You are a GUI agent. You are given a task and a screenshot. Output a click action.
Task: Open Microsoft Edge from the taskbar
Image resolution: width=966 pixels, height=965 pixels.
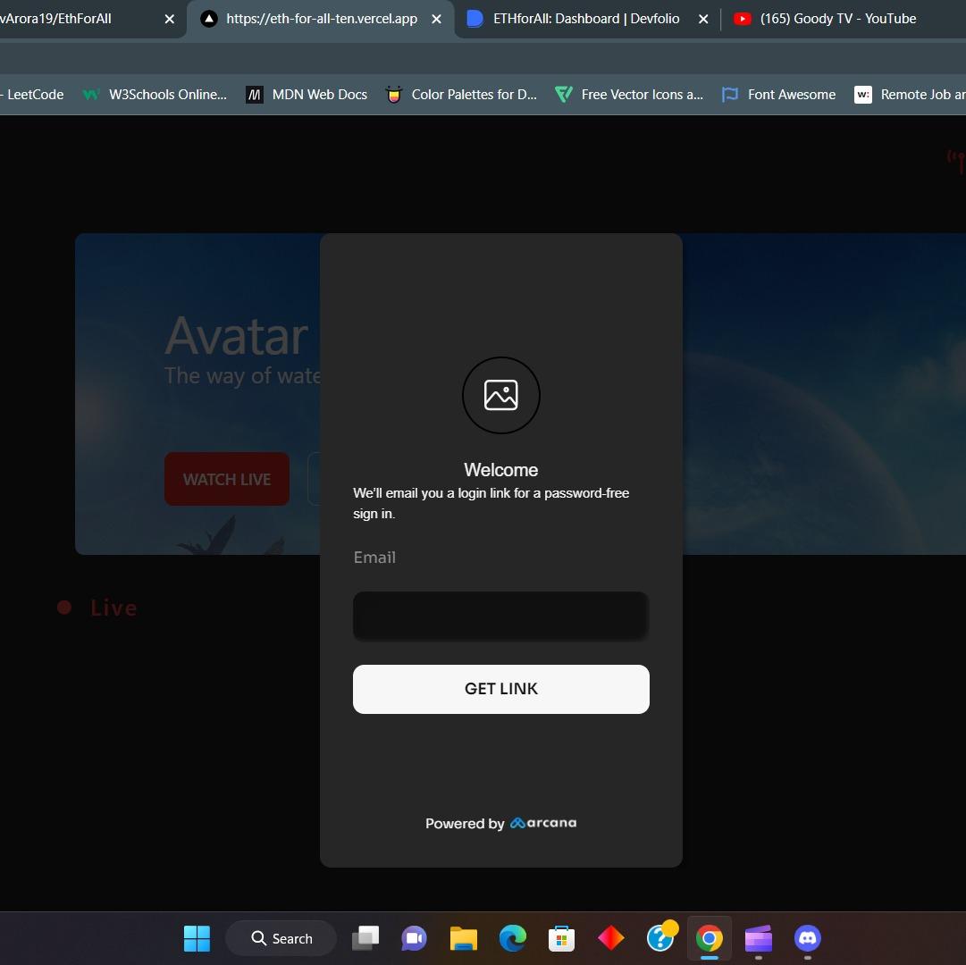tap(512, 938)
